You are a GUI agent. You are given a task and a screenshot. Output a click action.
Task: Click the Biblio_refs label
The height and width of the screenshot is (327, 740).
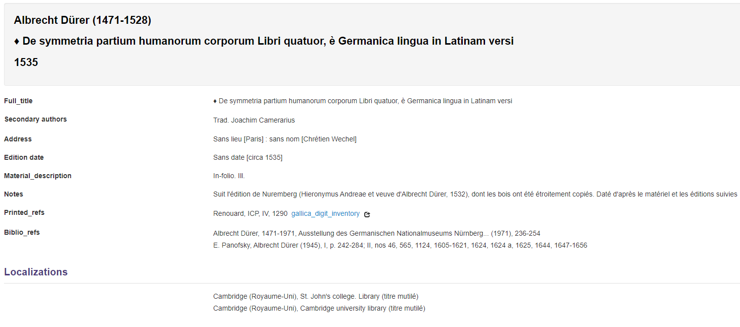pos(22,232)
